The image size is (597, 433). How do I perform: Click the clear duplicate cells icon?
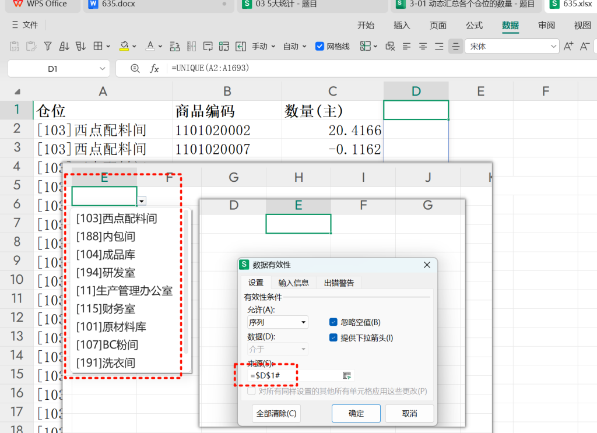[x=390, y=47]
